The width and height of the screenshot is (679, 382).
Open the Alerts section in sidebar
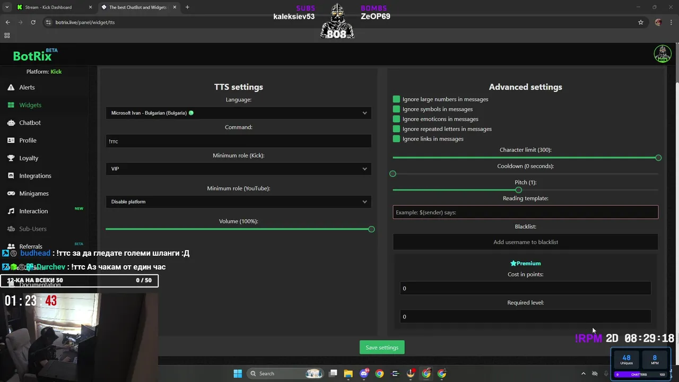tap(27, 88)
